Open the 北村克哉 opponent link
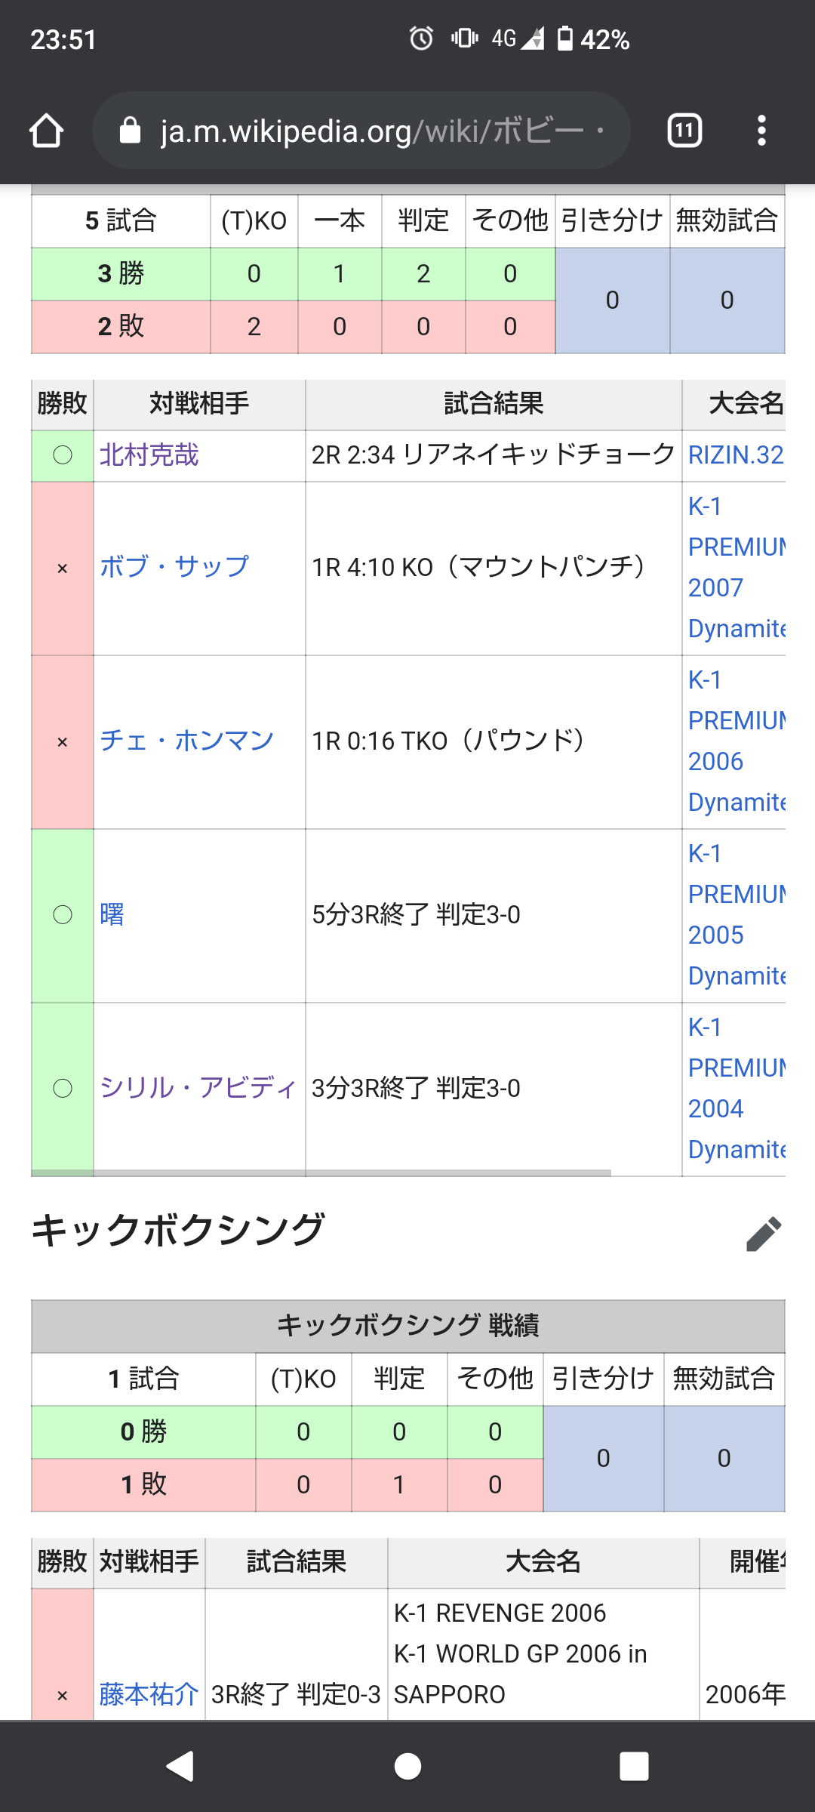The height and width of the screenshot is (1812, 815). pyautogui.click(x=149, y=455)
